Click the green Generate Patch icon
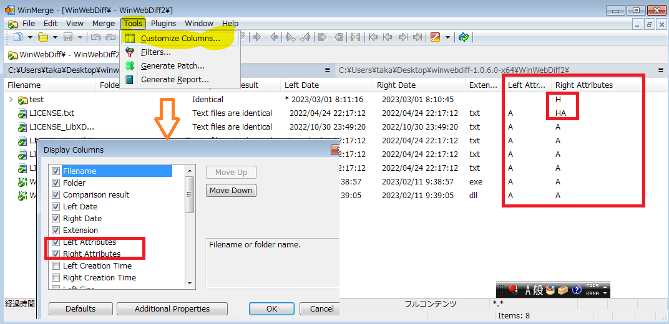The image size is (669, 324). click(x=130, y=66)
